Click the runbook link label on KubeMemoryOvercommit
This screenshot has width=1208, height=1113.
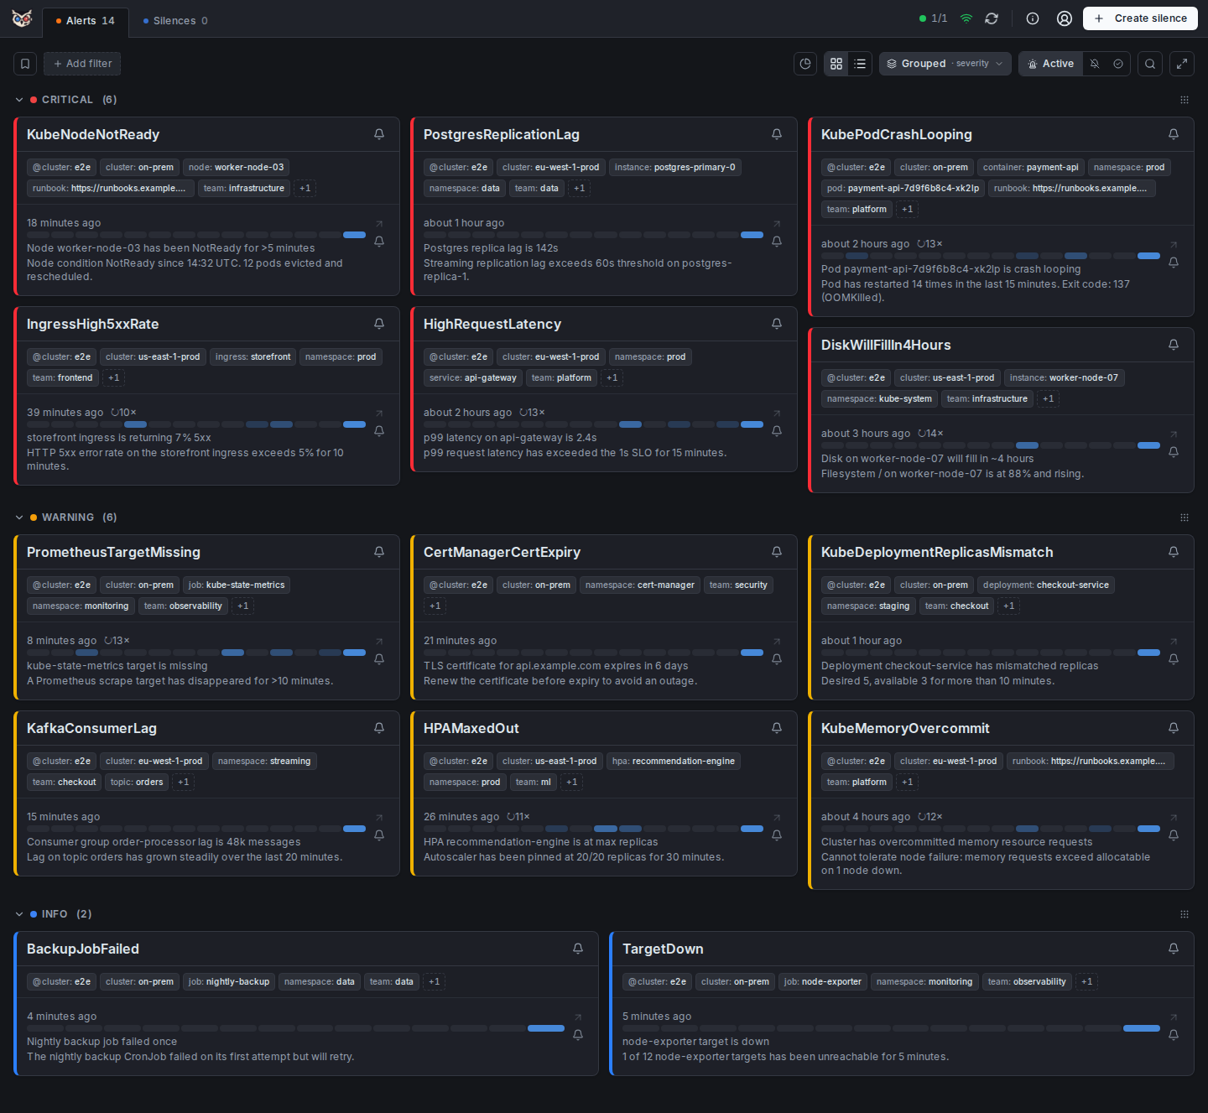coord(1090,762)
